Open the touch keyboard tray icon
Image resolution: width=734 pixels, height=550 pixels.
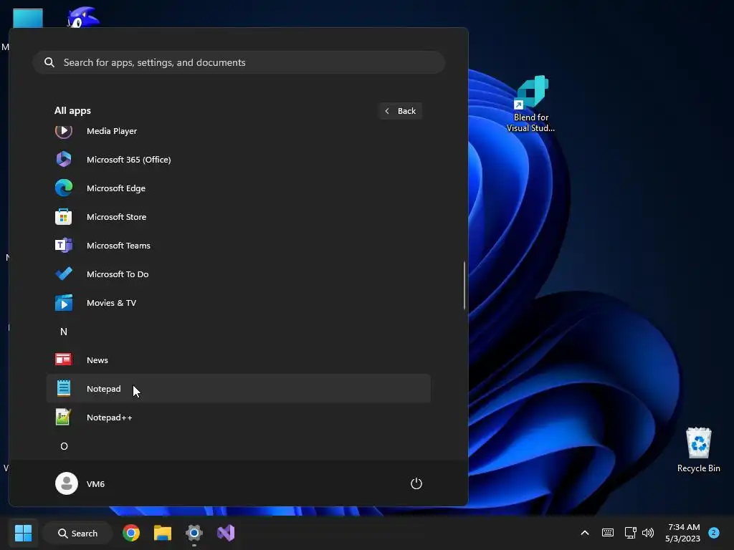[x=608, y=533]
